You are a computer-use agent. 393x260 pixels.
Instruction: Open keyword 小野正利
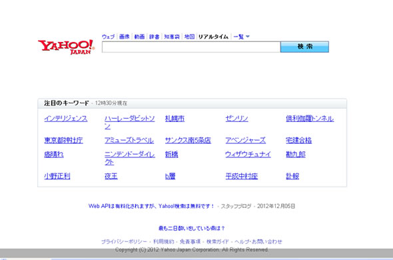pyautogui.click(x=57, y=176)
